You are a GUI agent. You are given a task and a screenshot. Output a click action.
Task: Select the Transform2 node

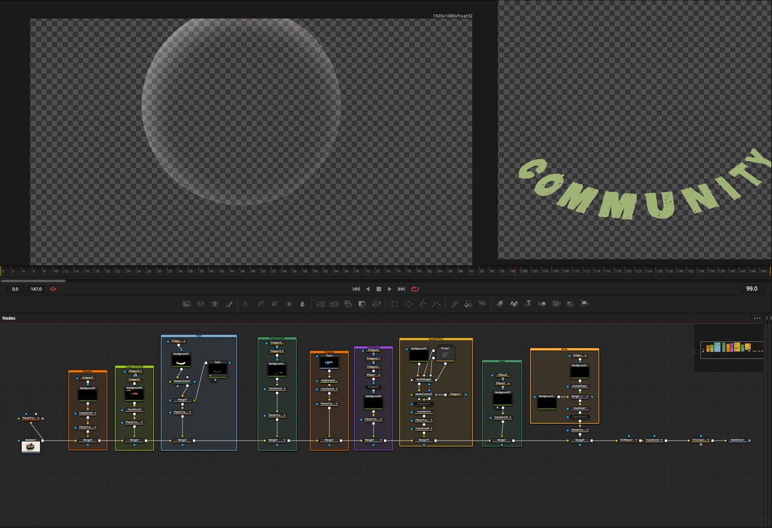(x=654, y=440)
